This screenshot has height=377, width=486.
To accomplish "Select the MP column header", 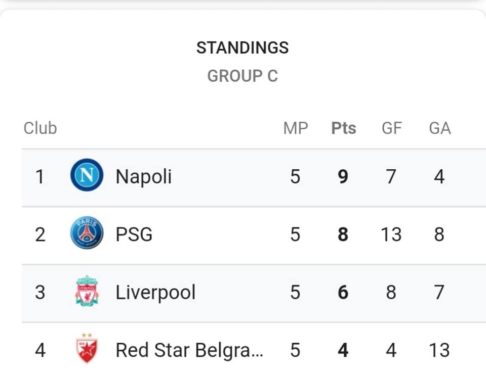I will [296, 128].
